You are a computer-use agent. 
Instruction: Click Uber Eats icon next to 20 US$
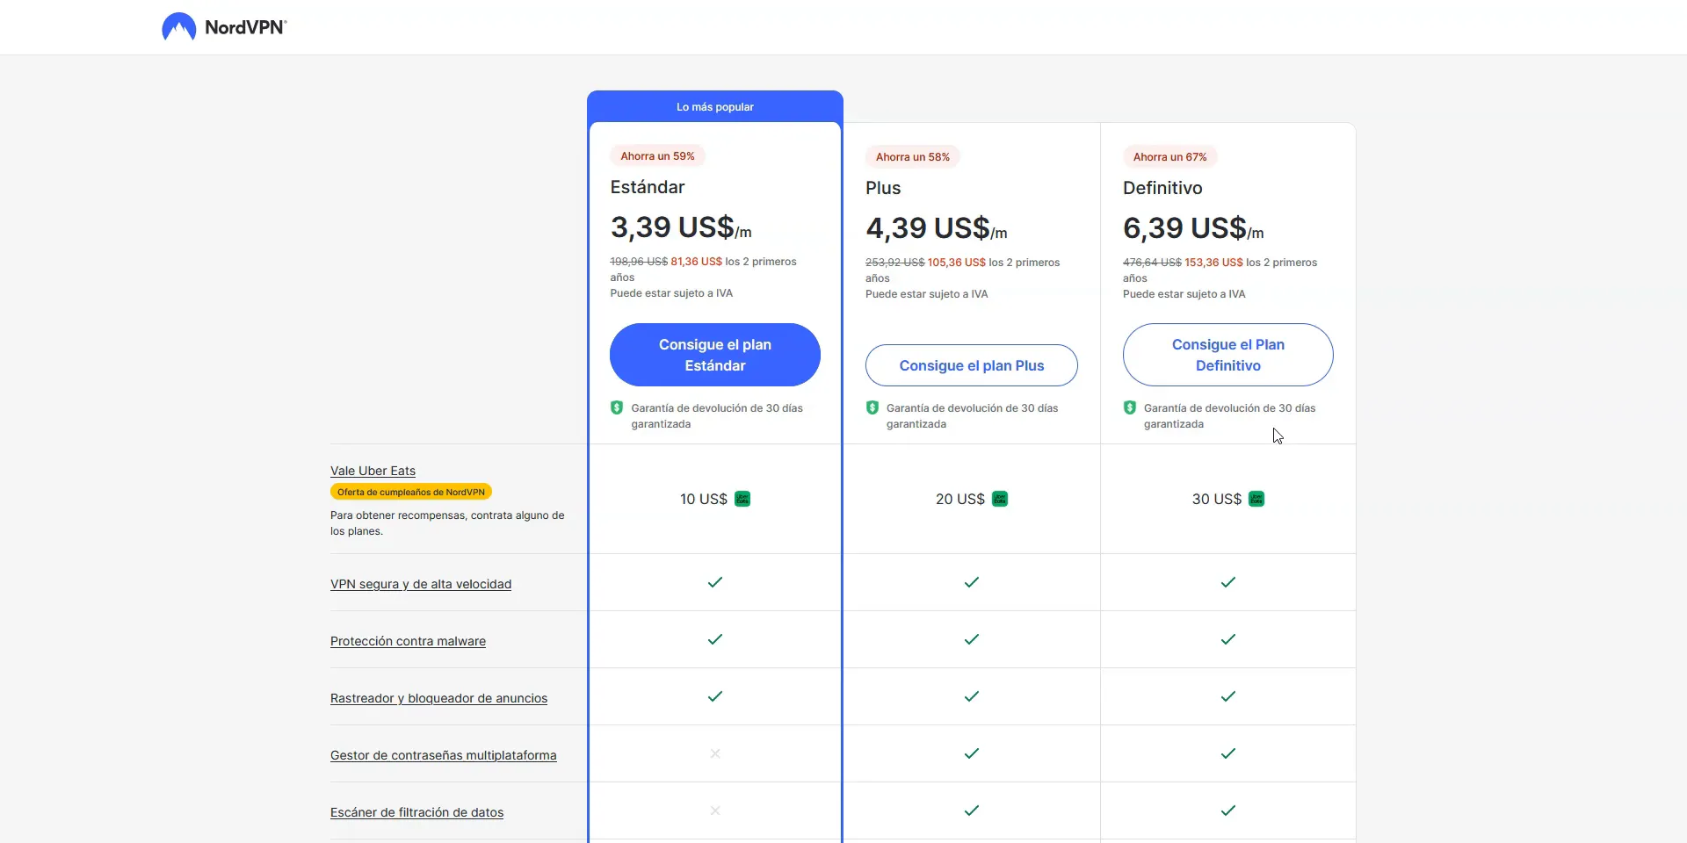point(1000,499)
